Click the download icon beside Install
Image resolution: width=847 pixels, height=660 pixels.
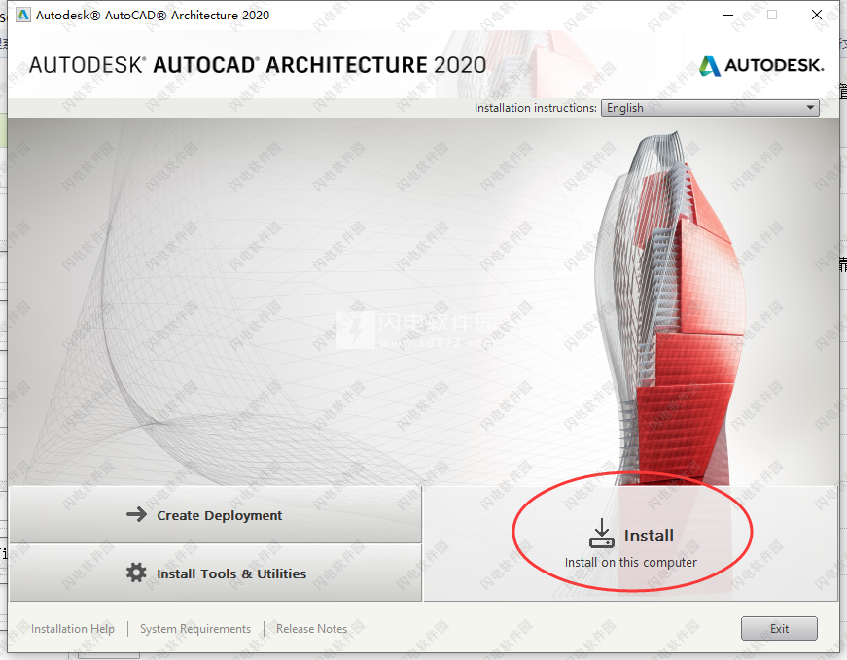pos(601,533)
